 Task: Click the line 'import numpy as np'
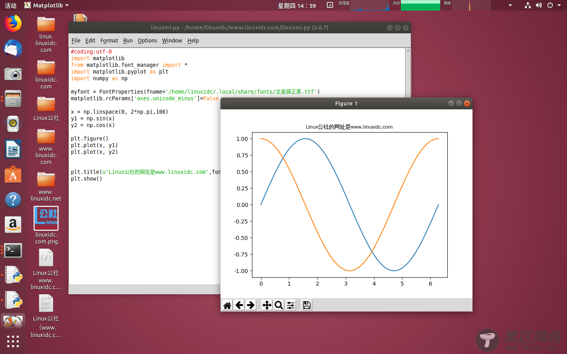(99, 78)
